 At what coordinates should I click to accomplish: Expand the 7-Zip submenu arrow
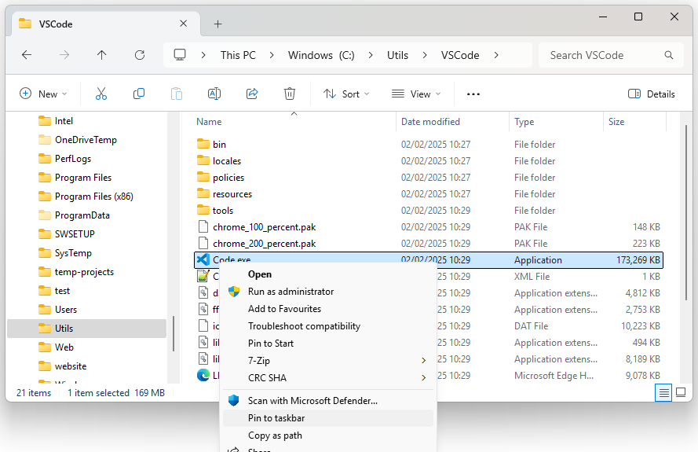click(423, 361)
